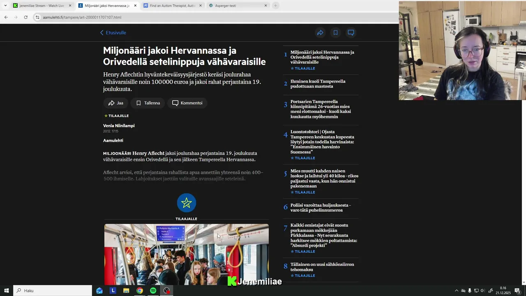The image size is (526, 296).
Task: Click the Aamulehti source label
Action: (113, 141)
